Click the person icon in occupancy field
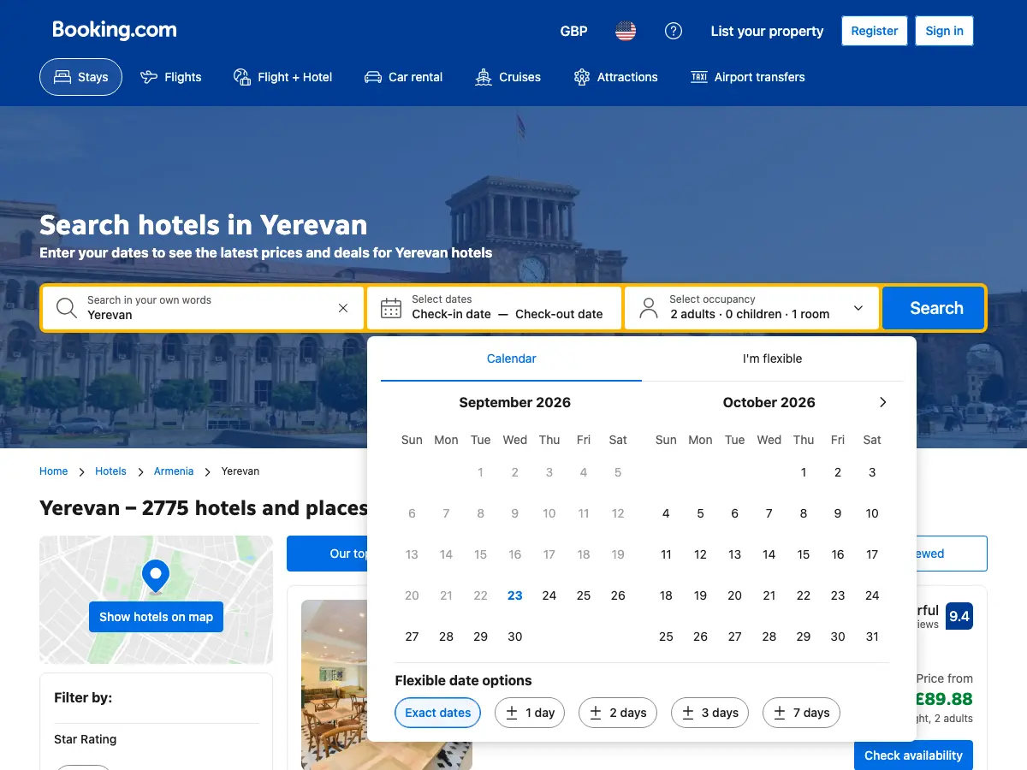This screenshot has height=770, width=1027. [649, 308]
